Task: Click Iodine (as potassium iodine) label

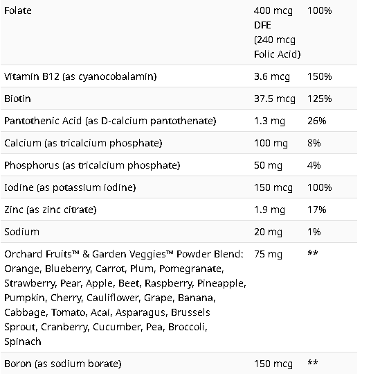Action: coord(70,187)
